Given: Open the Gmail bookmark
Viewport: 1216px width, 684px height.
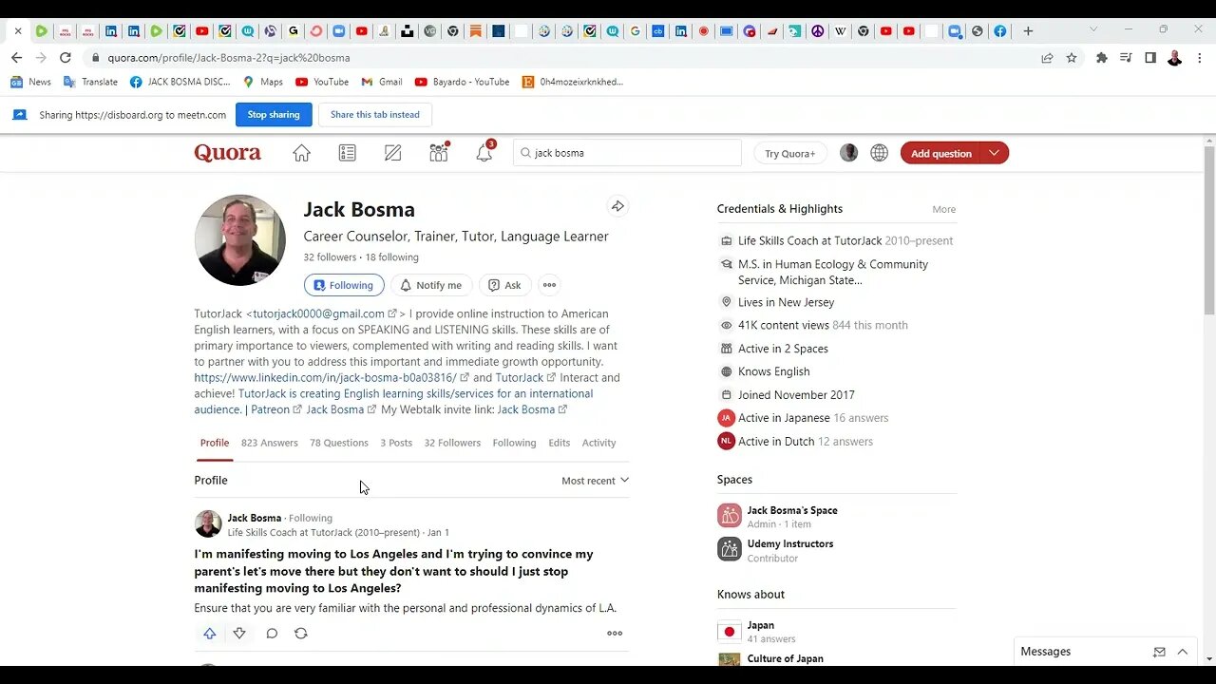Looking at the screenshot, I should click(382, 82).
